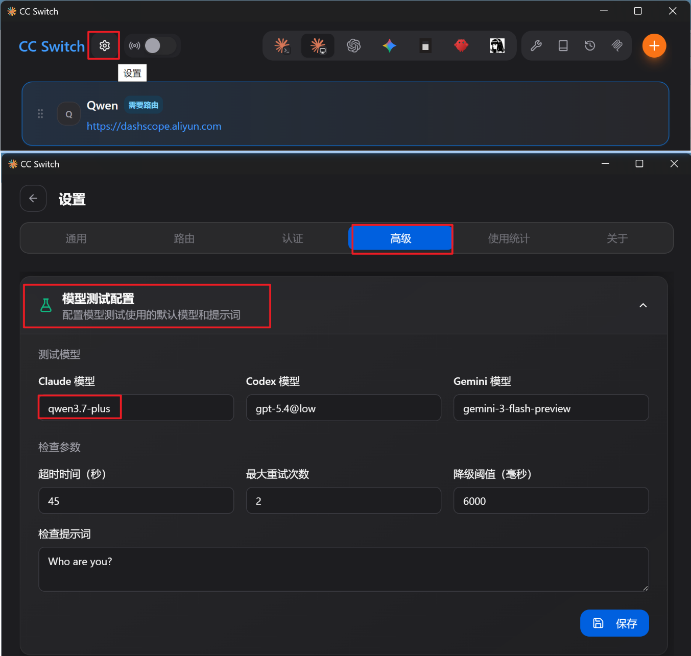Select the red lobster app icon
The height and width of the screenshot is (656, 691).
[x=461, y=46]
